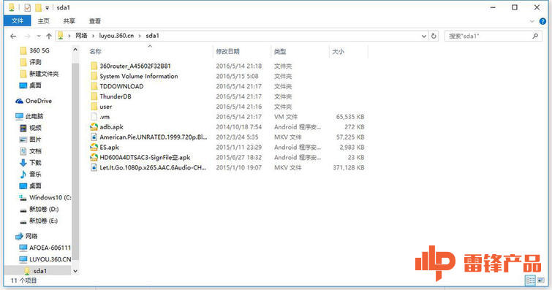This screenshot has width=552, height=290.
Task: Open 新加卷 (D:) drive in sidebar
Action: 39,209
